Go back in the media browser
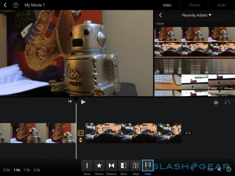The width and height of the screenshot is (235, 176). (x=160, y=15)
